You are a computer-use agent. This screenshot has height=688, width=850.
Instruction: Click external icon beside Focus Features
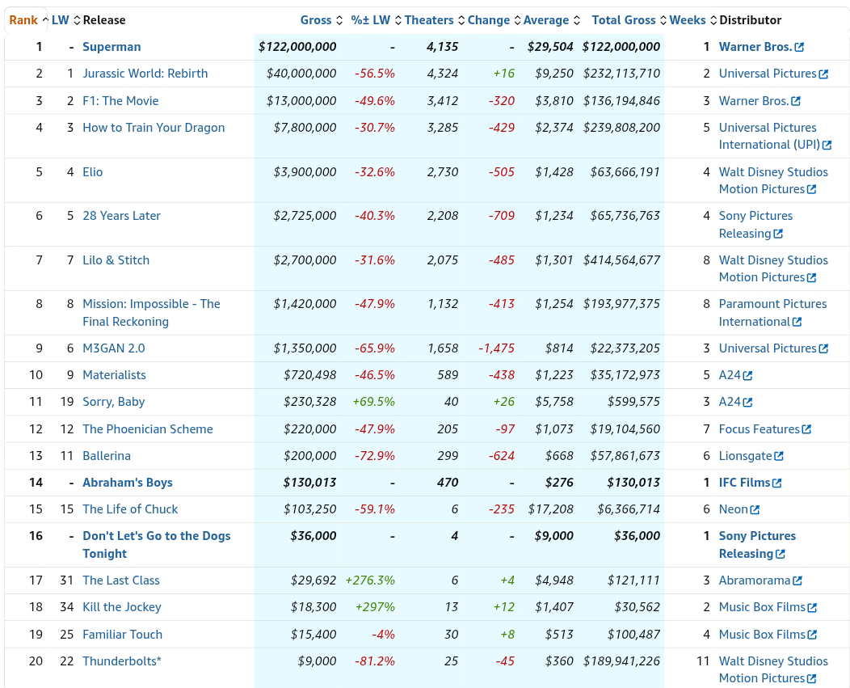pyautogui.click(x=806, y=429)
